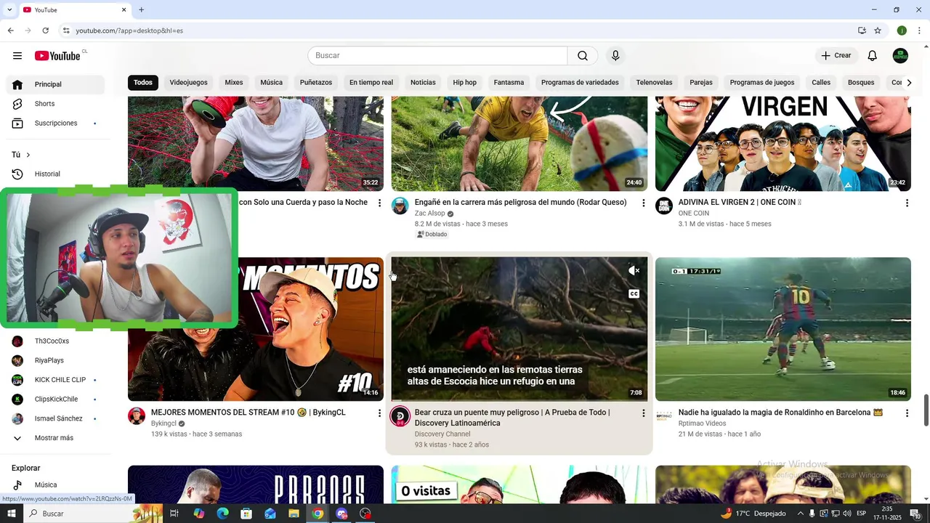Image resolution: width=930 pixels, height=523 pixels.
Task: Open Ismael Sánchez subscription
Action: [x=55, y=419]
